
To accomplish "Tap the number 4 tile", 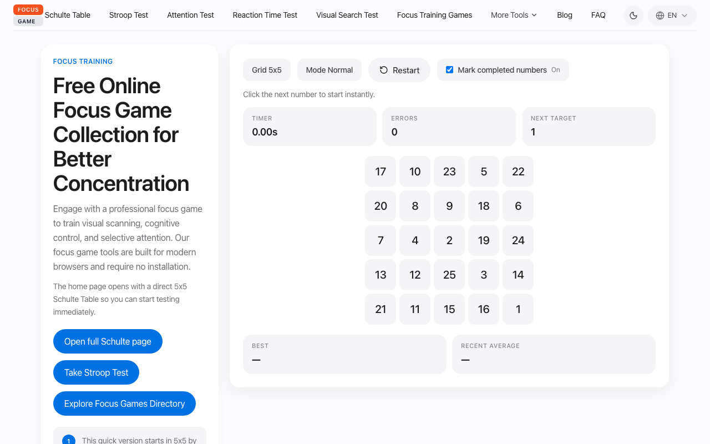I will coord(415,240).
